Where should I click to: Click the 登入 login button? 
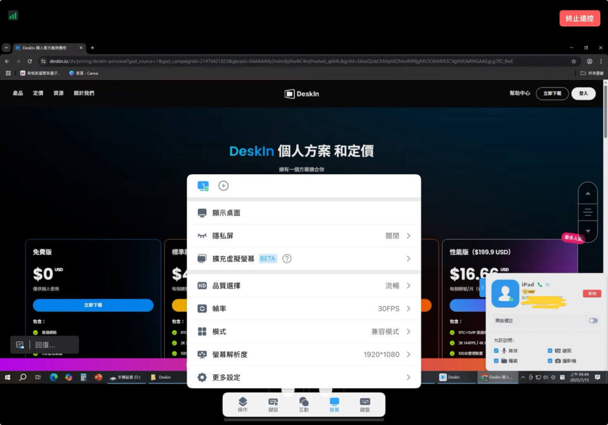[x=584, y=93]
